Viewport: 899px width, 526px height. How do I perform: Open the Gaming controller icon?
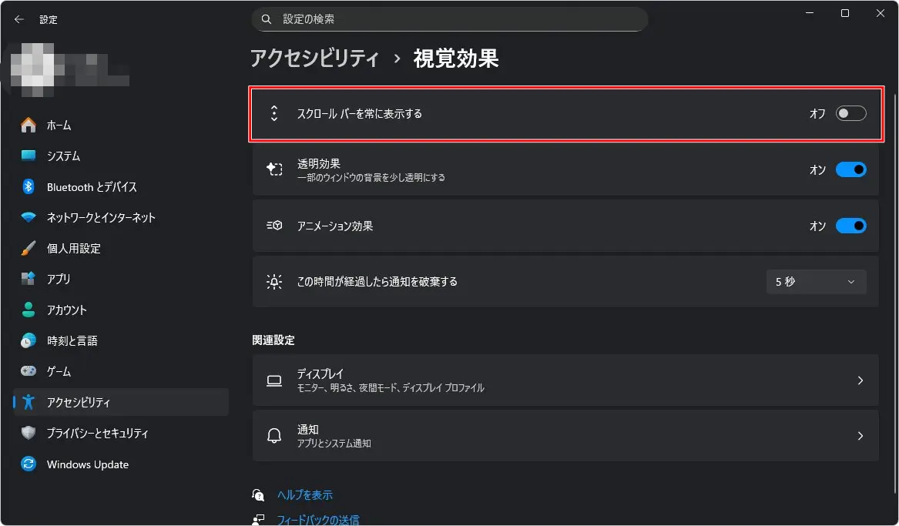point(29,371)
